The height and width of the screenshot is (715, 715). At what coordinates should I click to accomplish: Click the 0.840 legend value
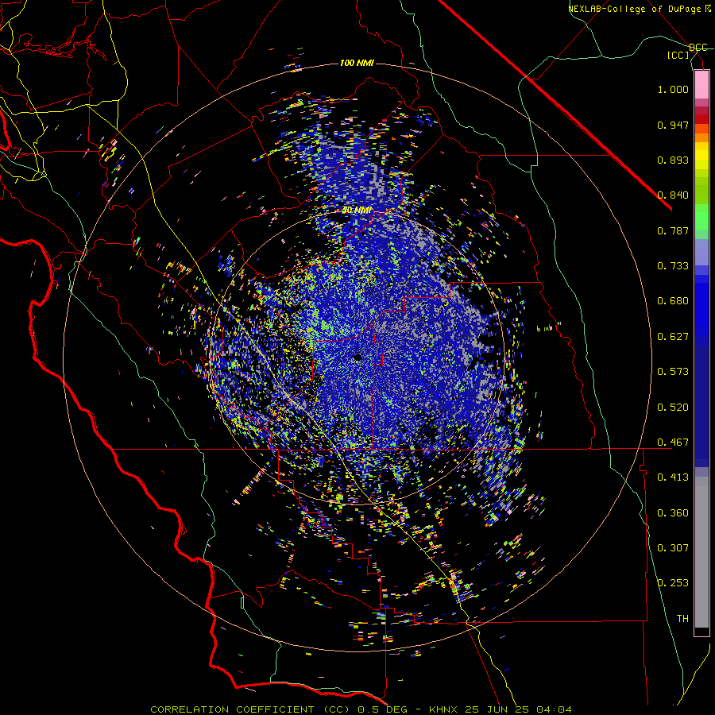pyautogui.click(x=673, y=195)
